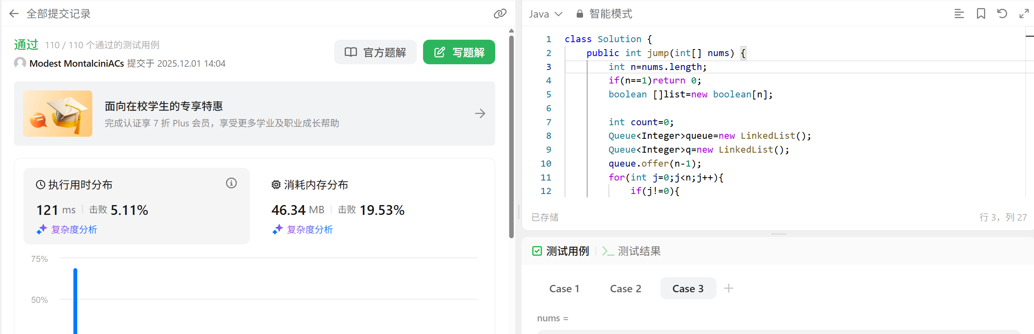
Task: Open Modest MontalciniACs user avatar
Action: click(20, 63)
